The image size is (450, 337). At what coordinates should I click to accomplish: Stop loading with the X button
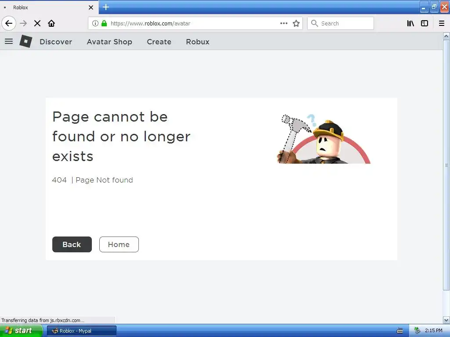[x=37, y=23]
